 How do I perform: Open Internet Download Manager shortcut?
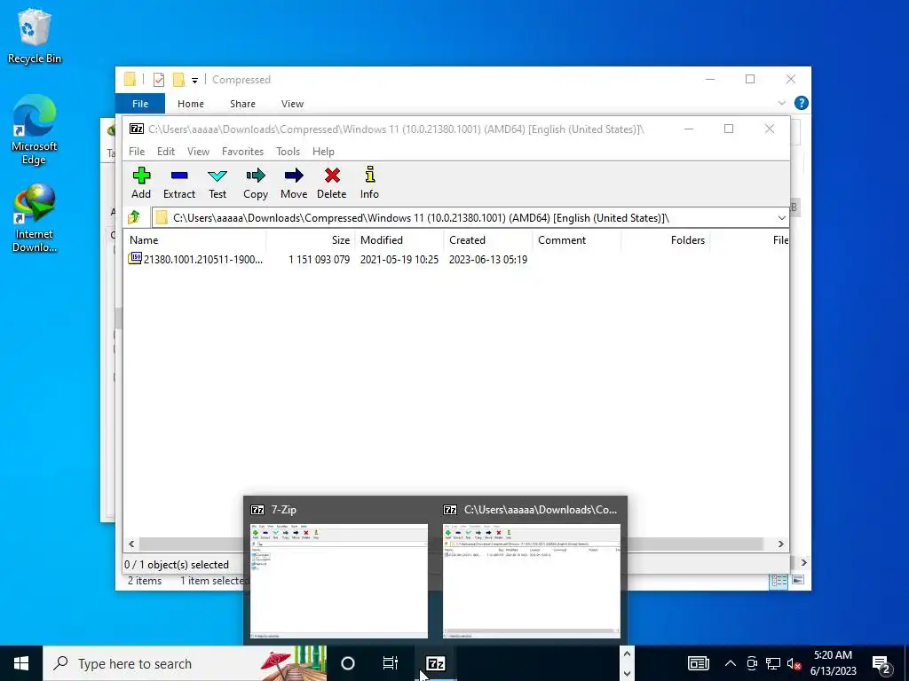click(34, 218)
